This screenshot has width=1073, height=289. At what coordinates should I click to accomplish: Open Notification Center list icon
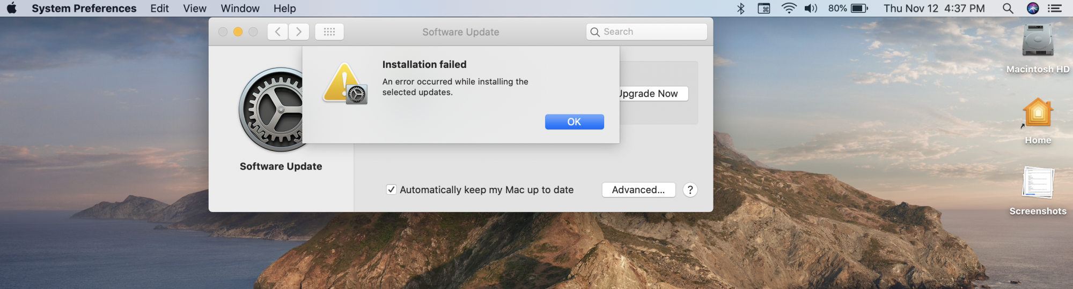point(1055,8)
